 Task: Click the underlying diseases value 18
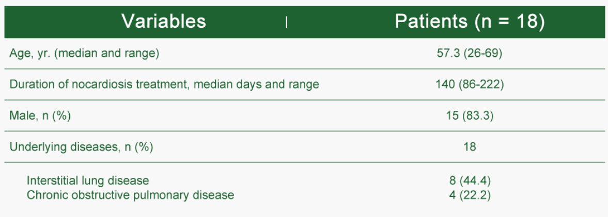point(469,147)
